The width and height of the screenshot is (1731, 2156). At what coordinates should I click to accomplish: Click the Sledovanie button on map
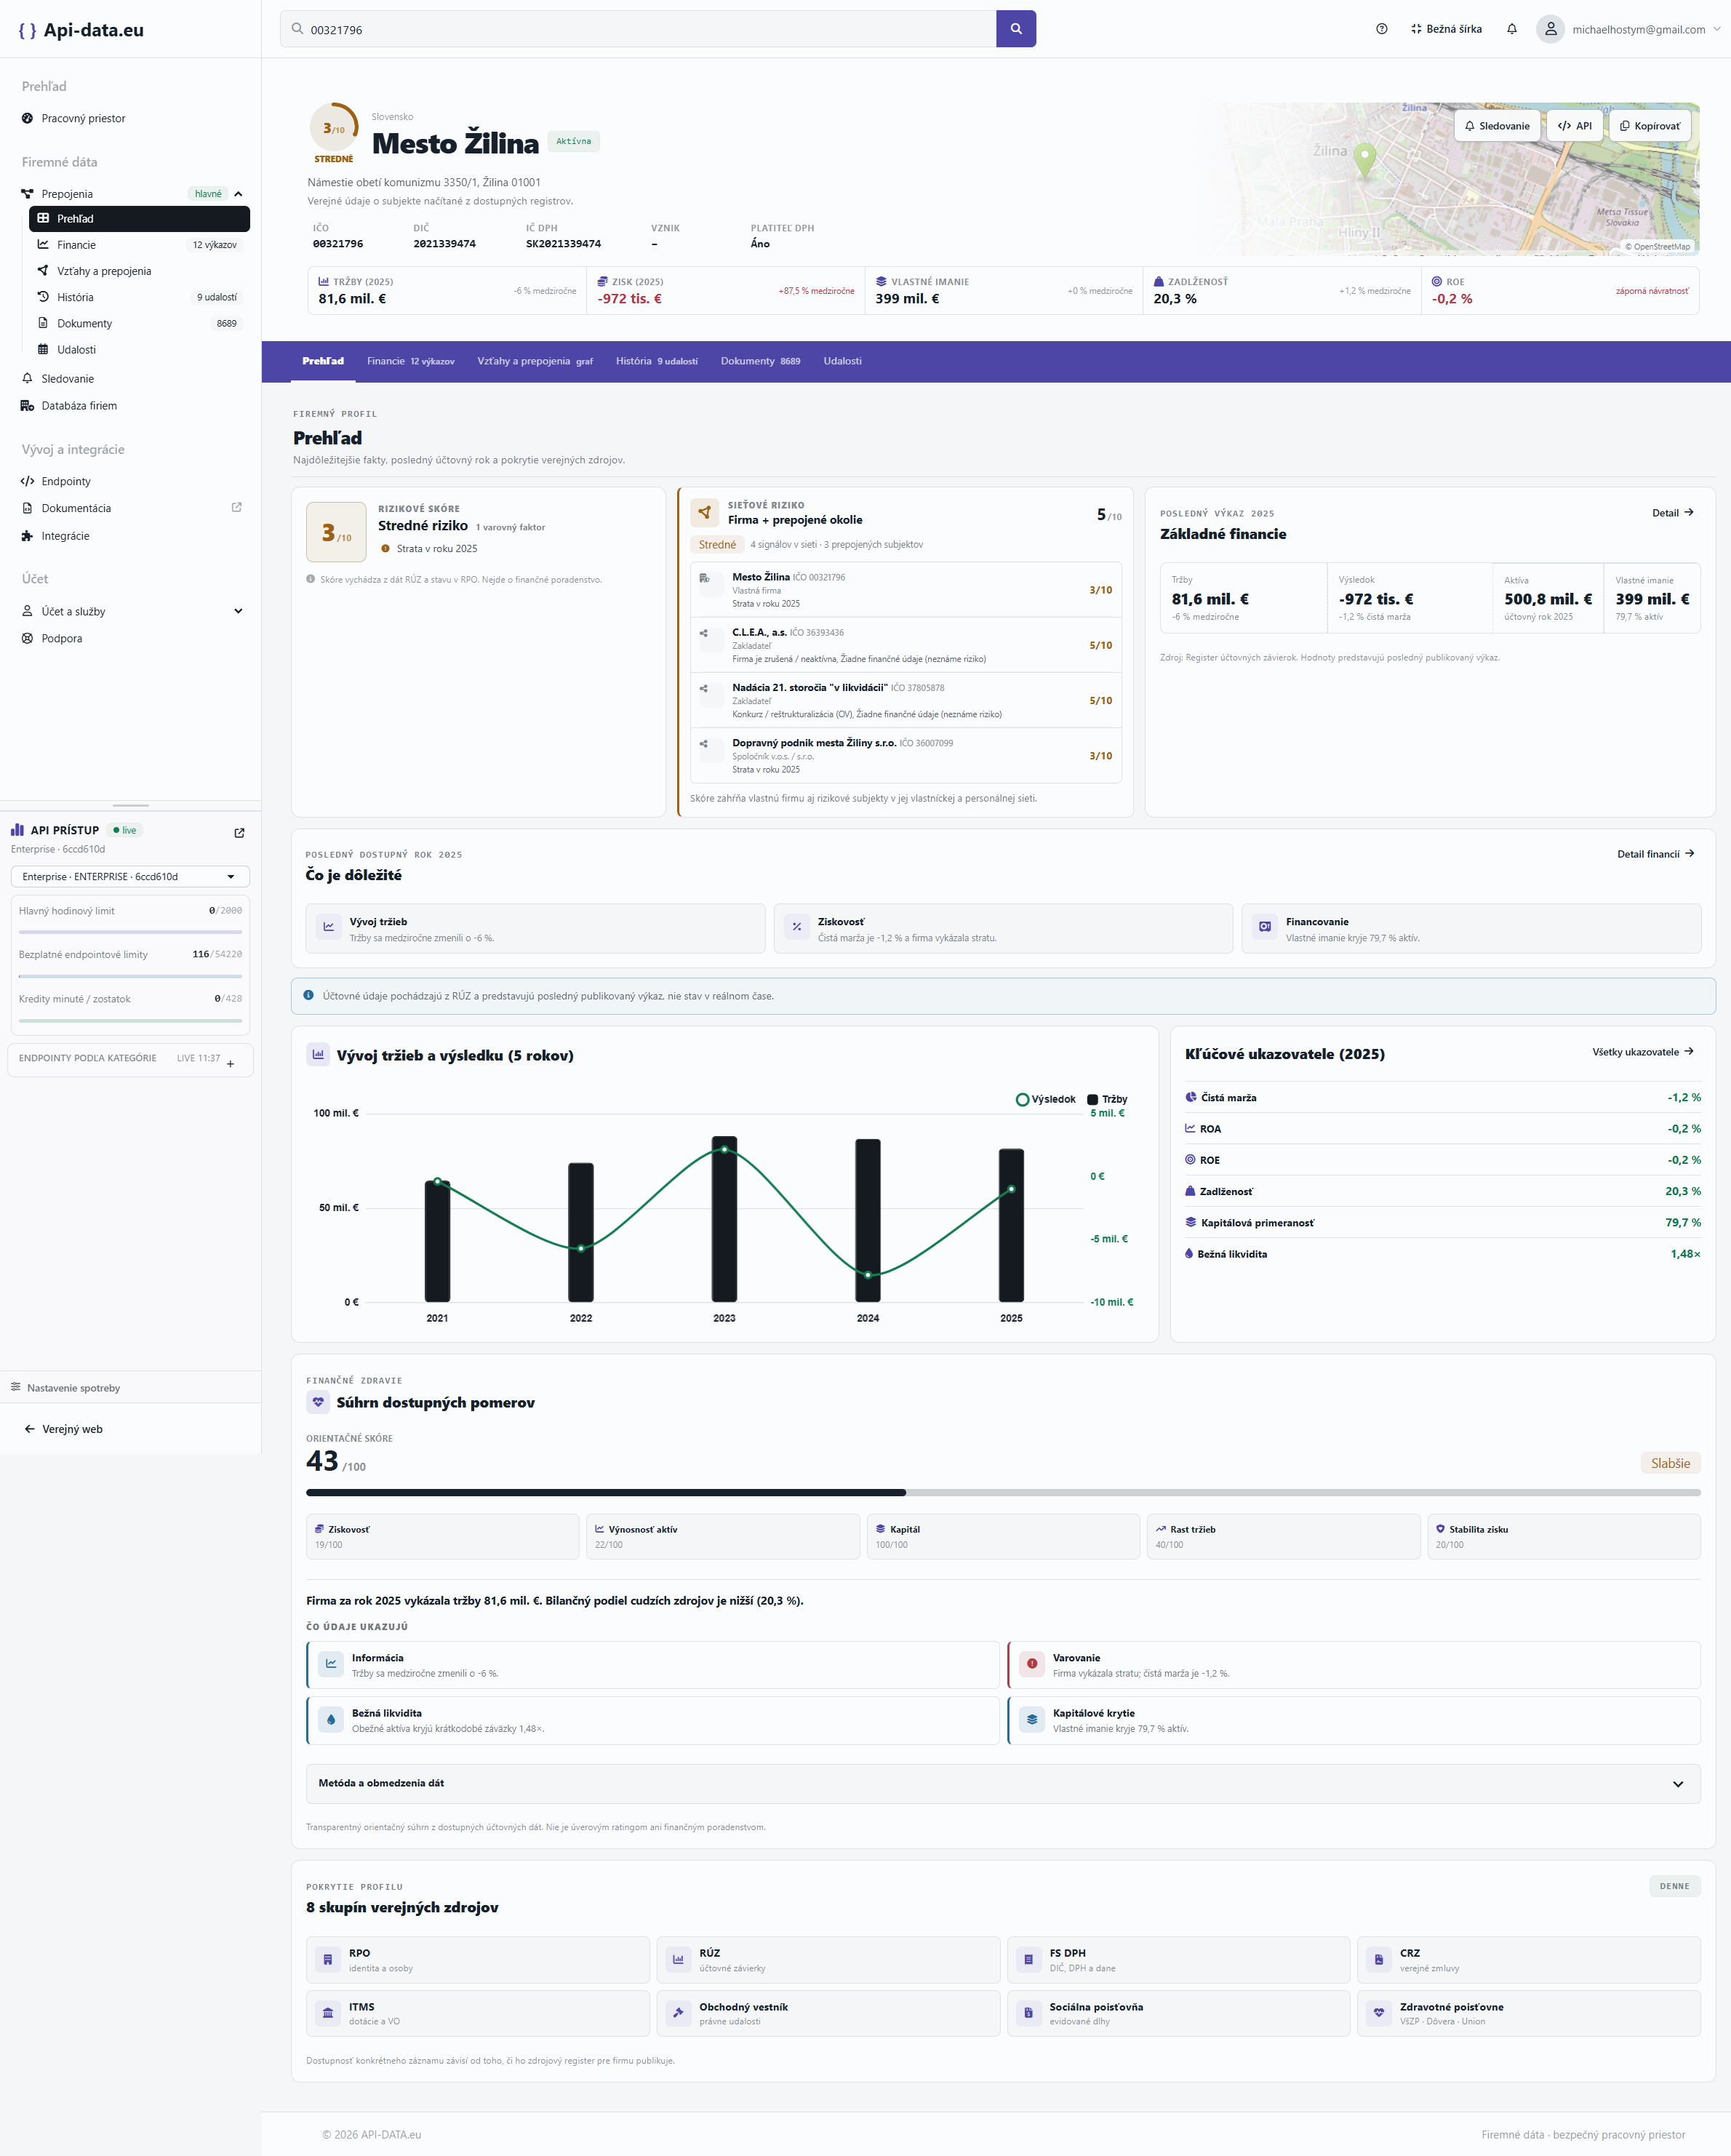point(1497,126)
